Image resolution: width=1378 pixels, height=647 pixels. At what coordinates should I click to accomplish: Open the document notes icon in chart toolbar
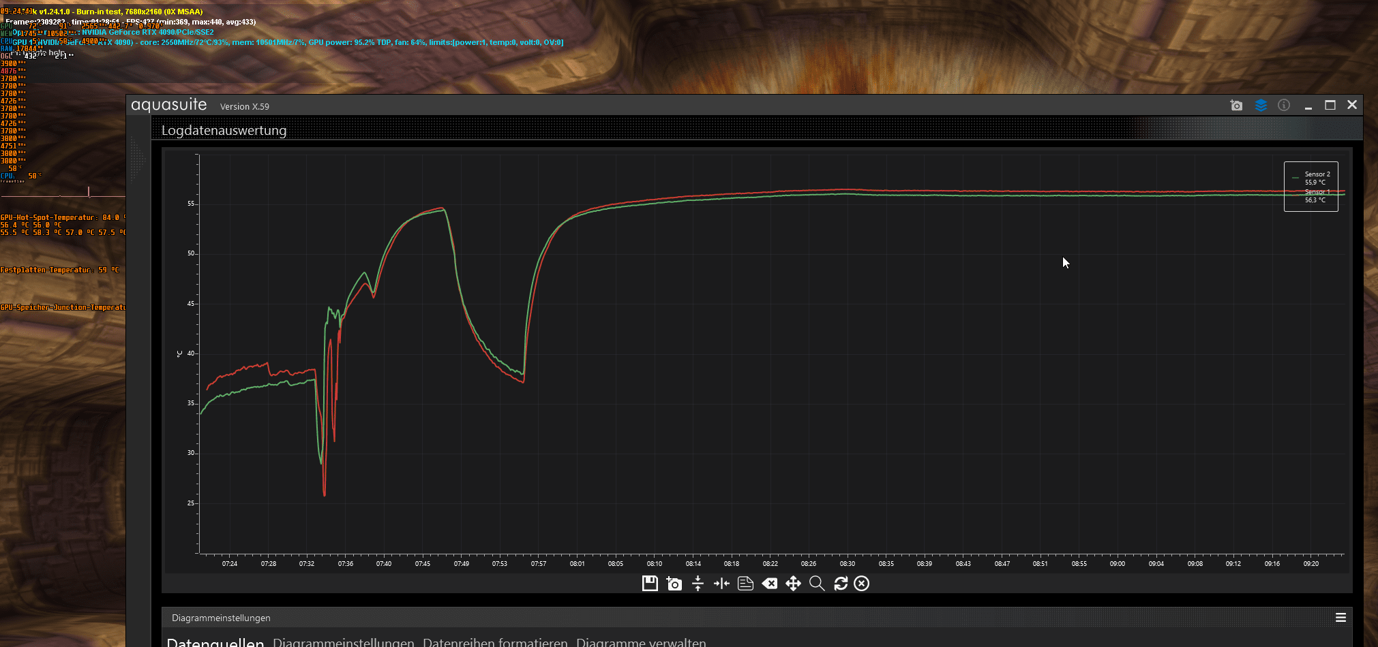(745, 584)
